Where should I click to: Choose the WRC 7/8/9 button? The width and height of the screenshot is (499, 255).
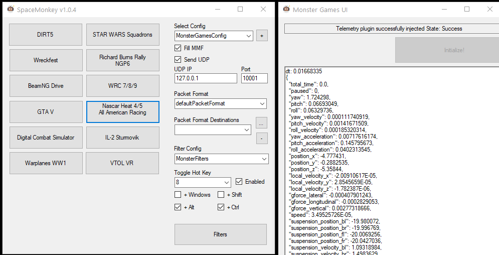tap(123, 86)
